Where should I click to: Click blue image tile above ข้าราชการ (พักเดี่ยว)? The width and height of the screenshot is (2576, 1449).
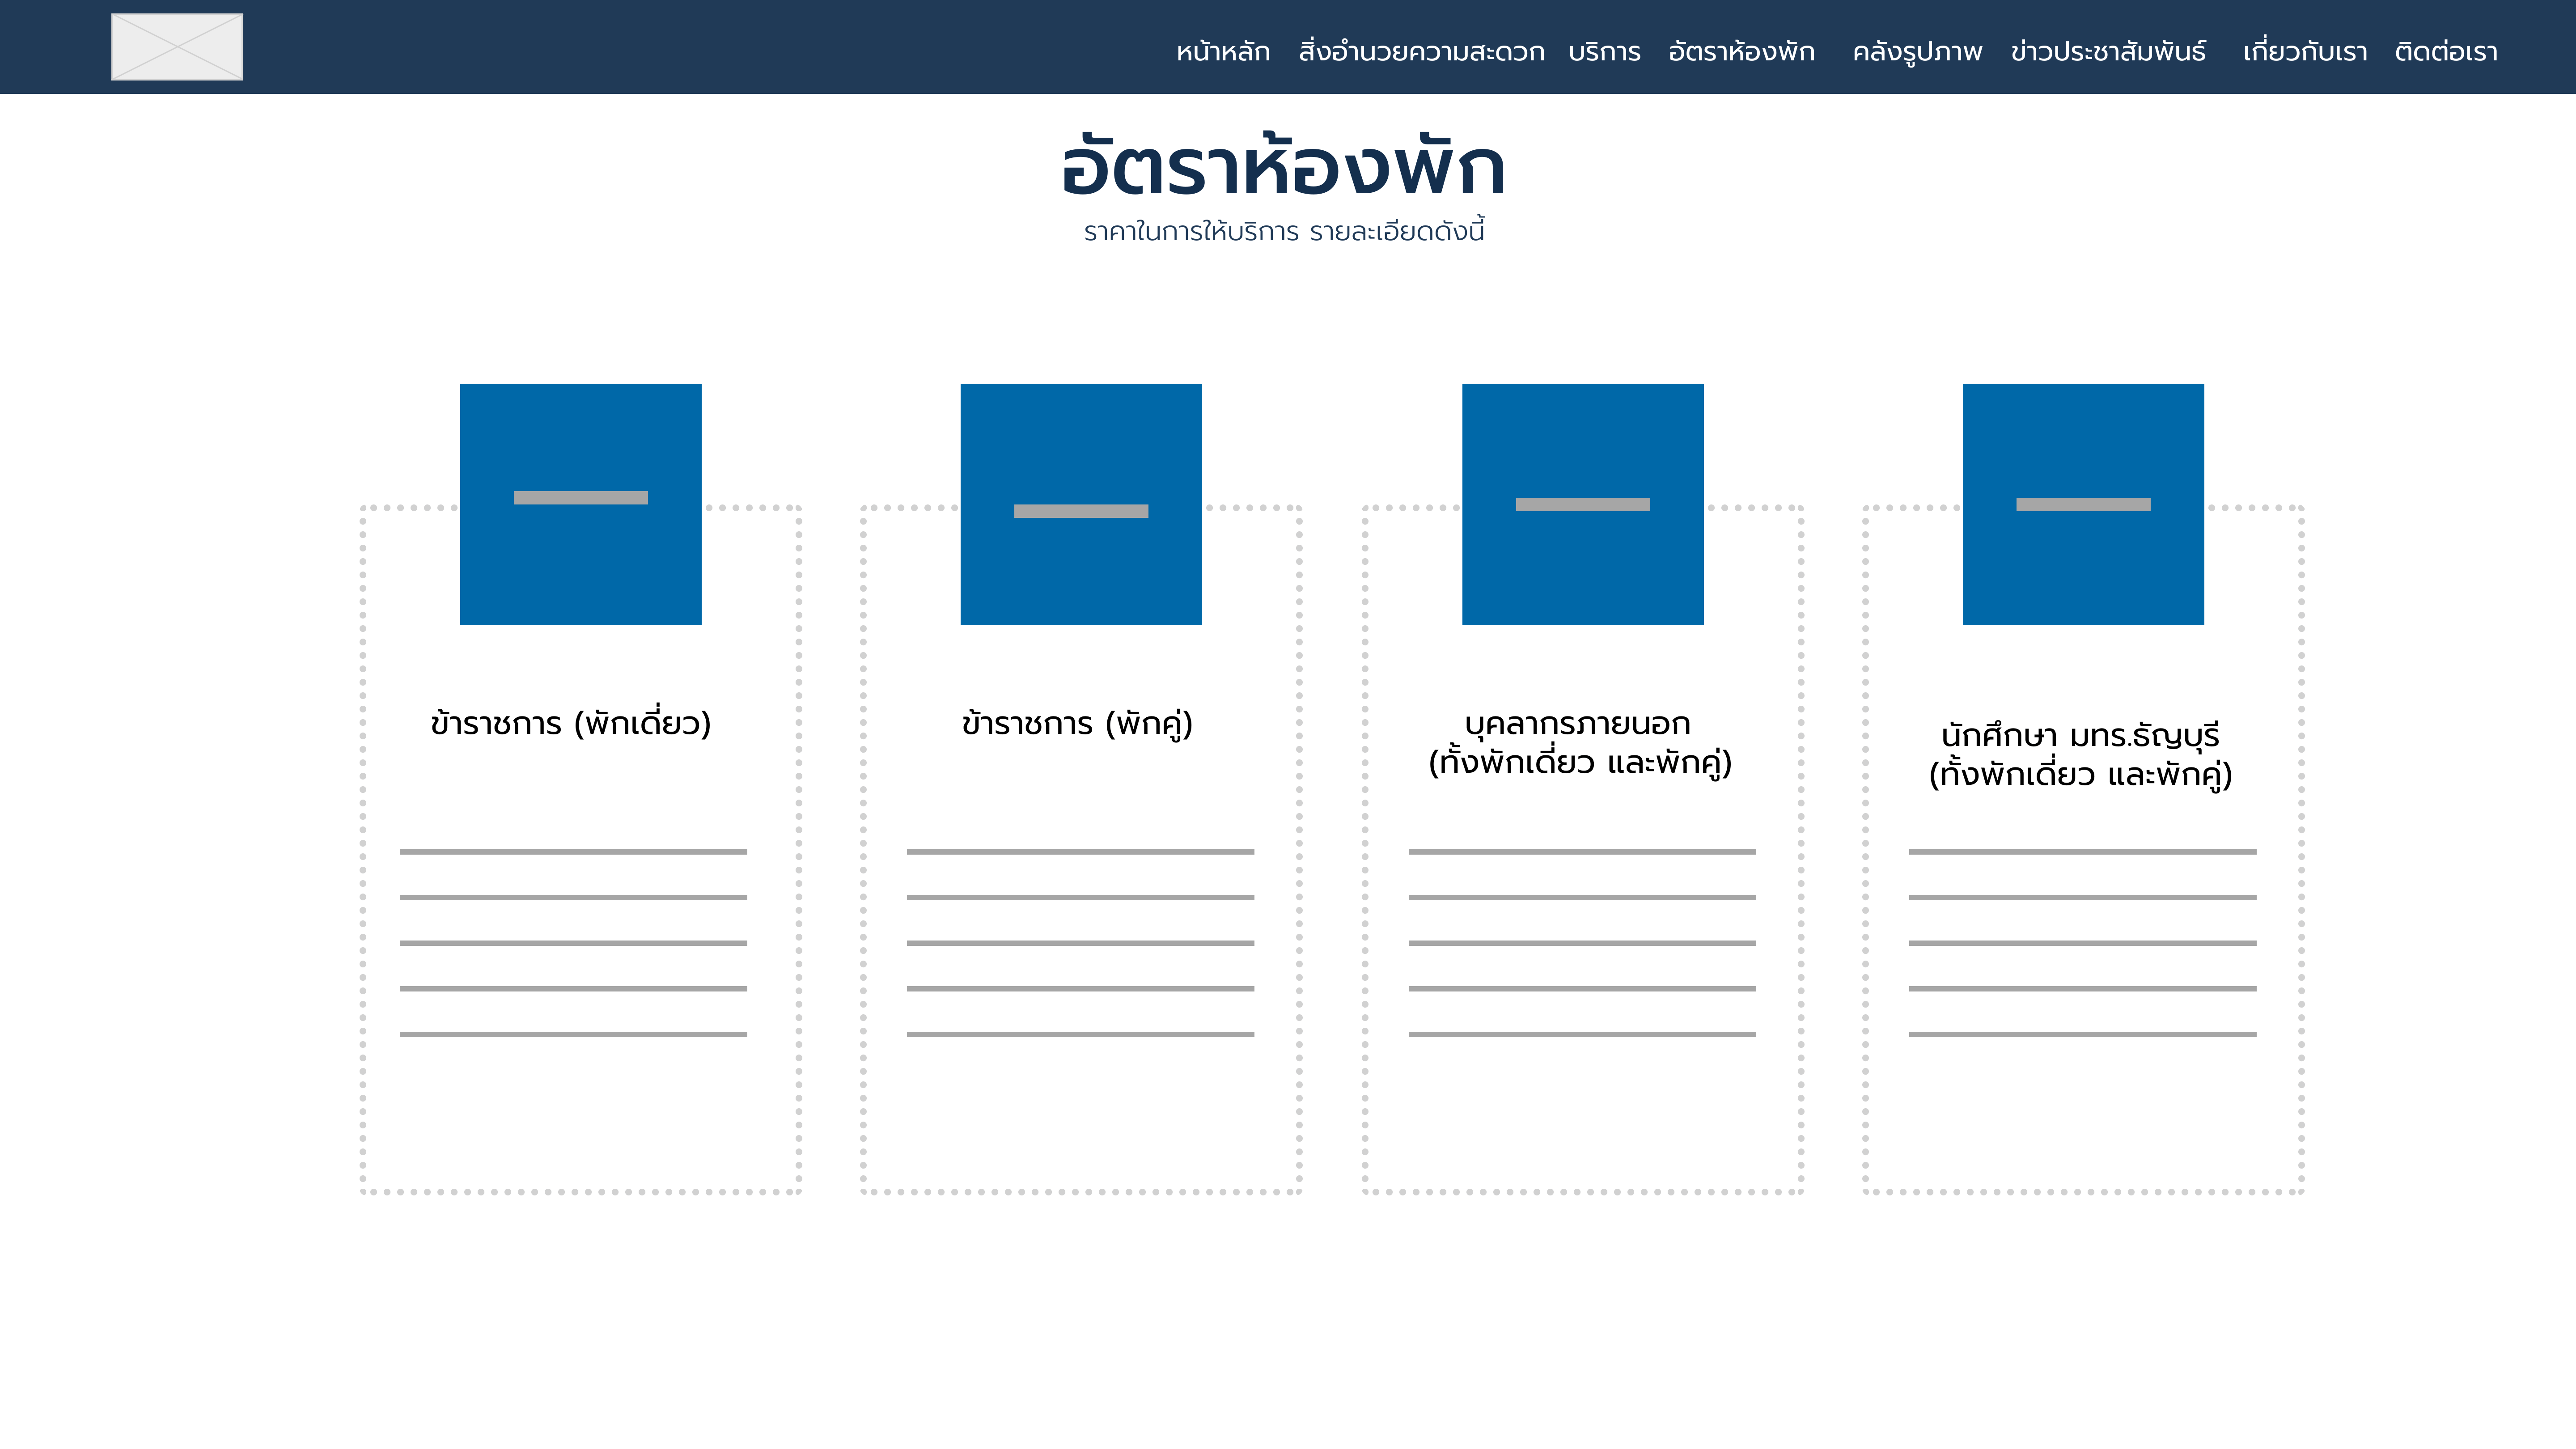pos(581,504)
